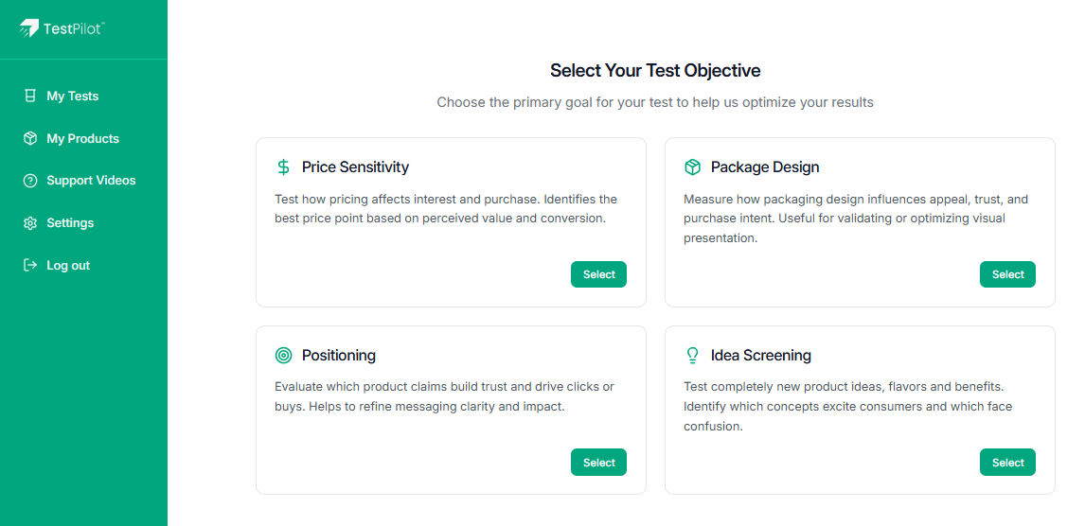Image resolution: width=1085 pixels, height=526 pixels.
Task: Click the Log out arrow icon
Action: [x=29, y=266]
